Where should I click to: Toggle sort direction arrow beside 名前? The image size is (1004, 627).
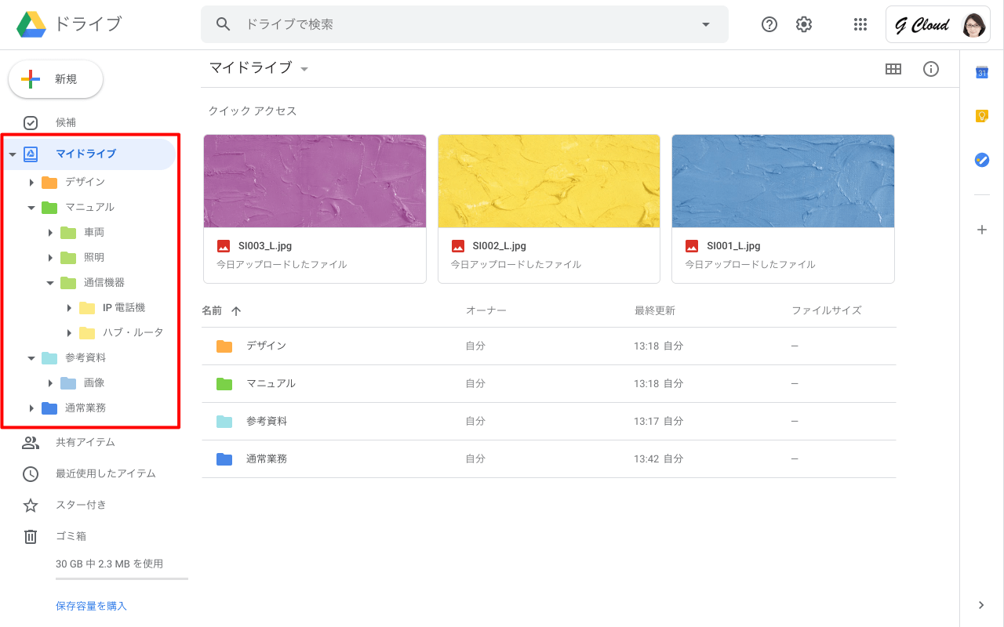click(x=236, y=311)
